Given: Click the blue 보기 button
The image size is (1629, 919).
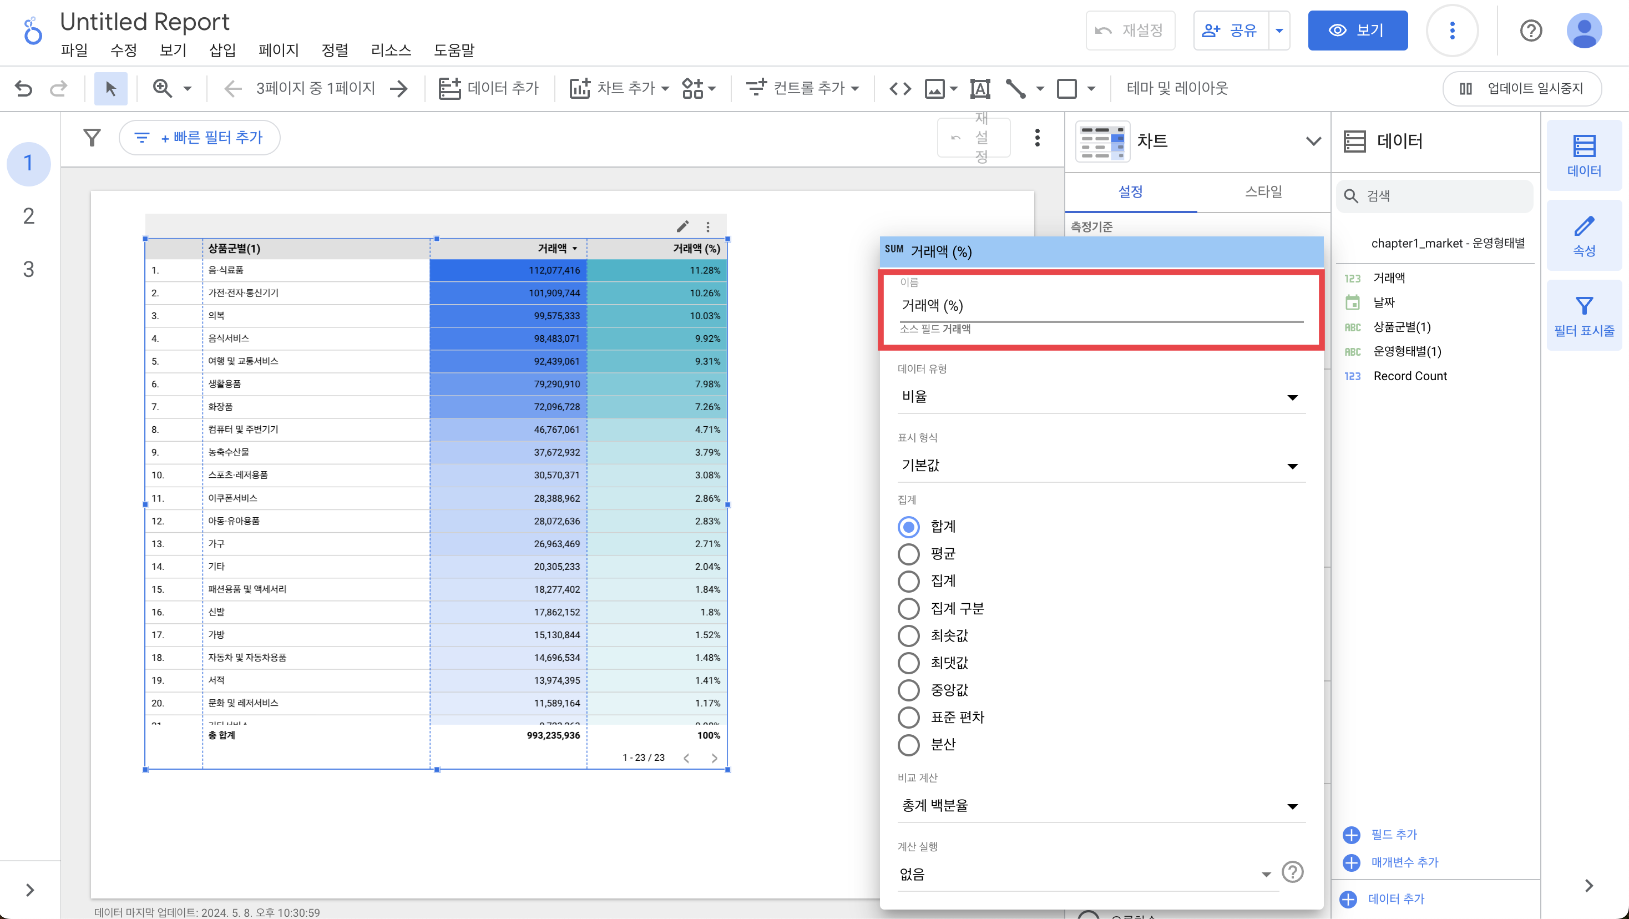Looking at the screenshot, I should click(x=1357, y=31).
